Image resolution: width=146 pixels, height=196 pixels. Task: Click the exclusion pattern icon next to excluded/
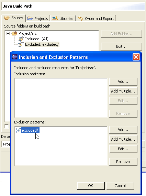(18, 130)
